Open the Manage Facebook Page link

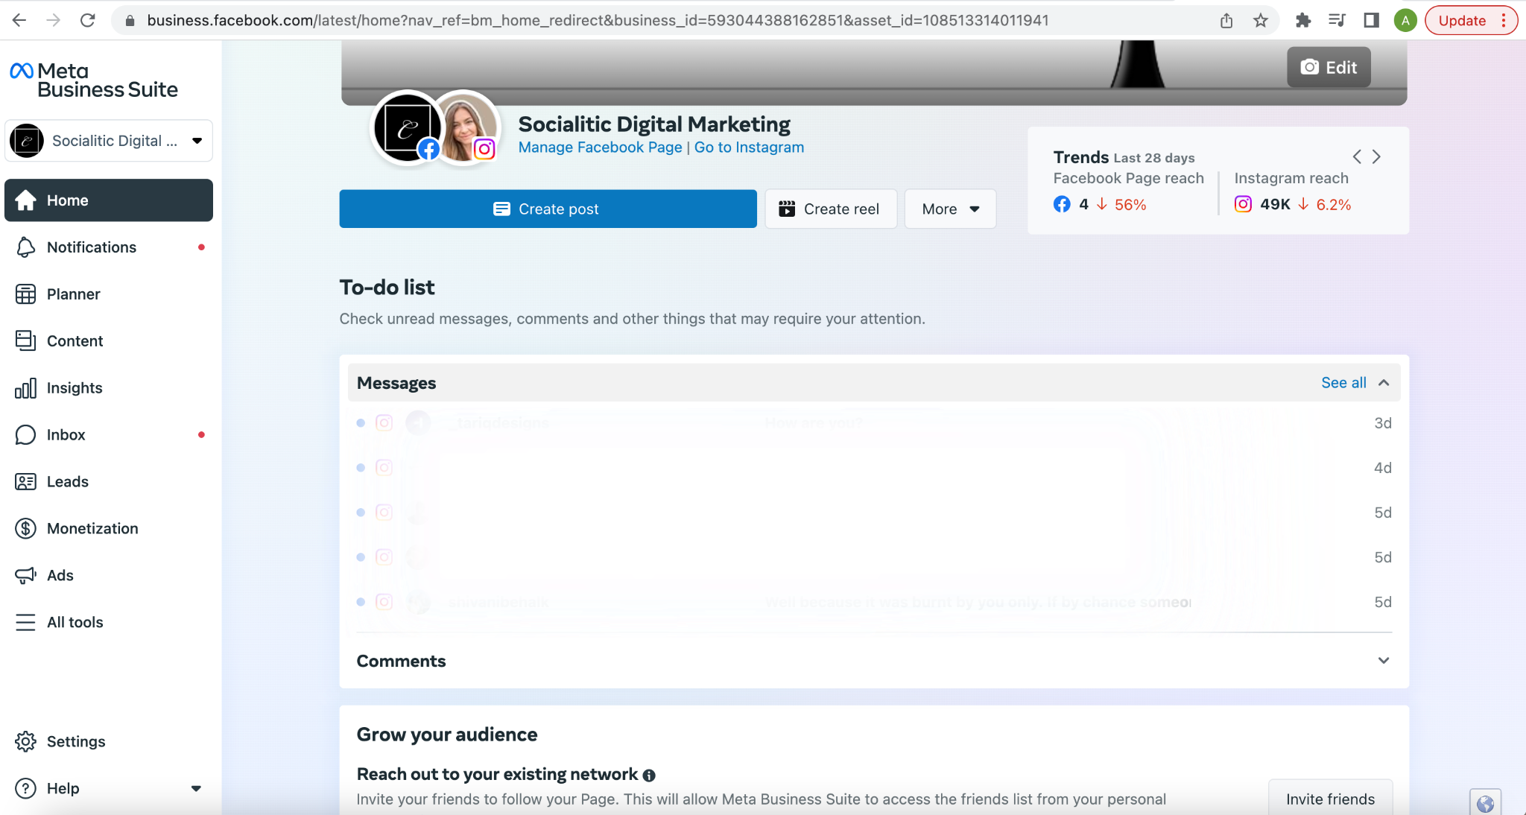(600, 148)
